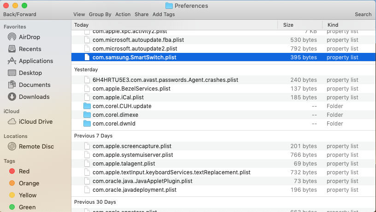Open Recents via its clock icon

click(x=12, y=49)
